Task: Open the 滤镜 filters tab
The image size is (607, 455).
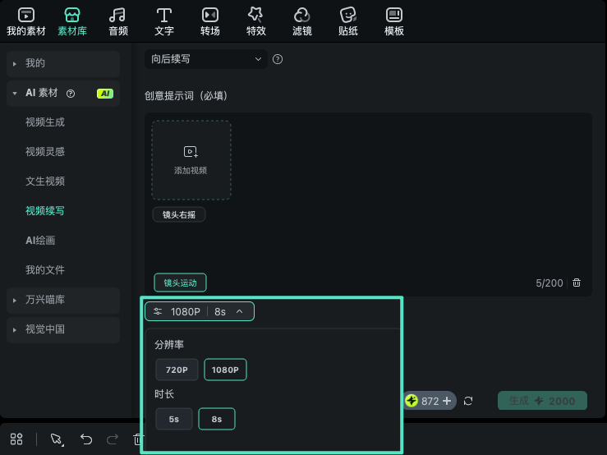Action: point(302,22)
